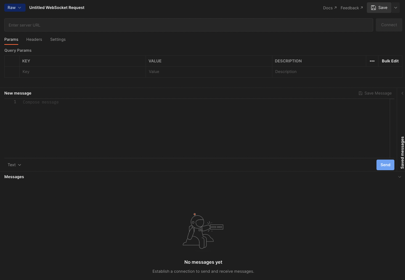The image size is (405, 280).
Task: Click the blue Send button
Action: 385,165
